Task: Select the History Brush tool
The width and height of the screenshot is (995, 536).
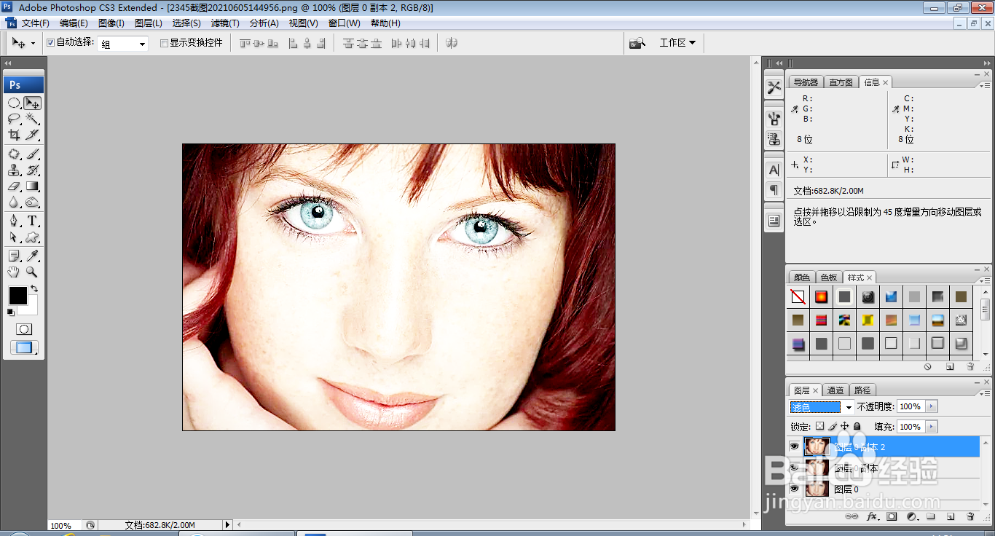Action: [x=33, y=170]
